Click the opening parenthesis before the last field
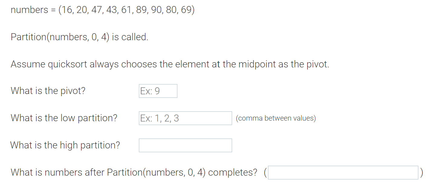 [265, 172]
